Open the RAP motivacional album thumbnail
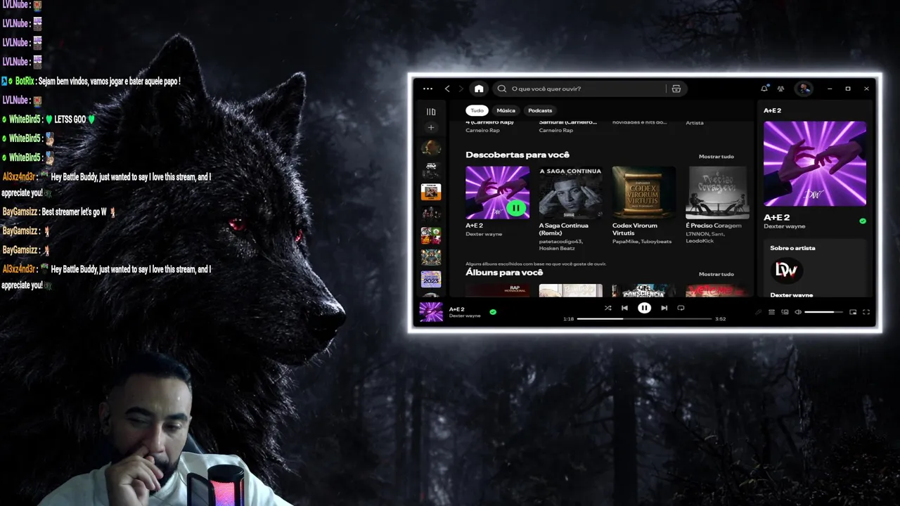 497,290
